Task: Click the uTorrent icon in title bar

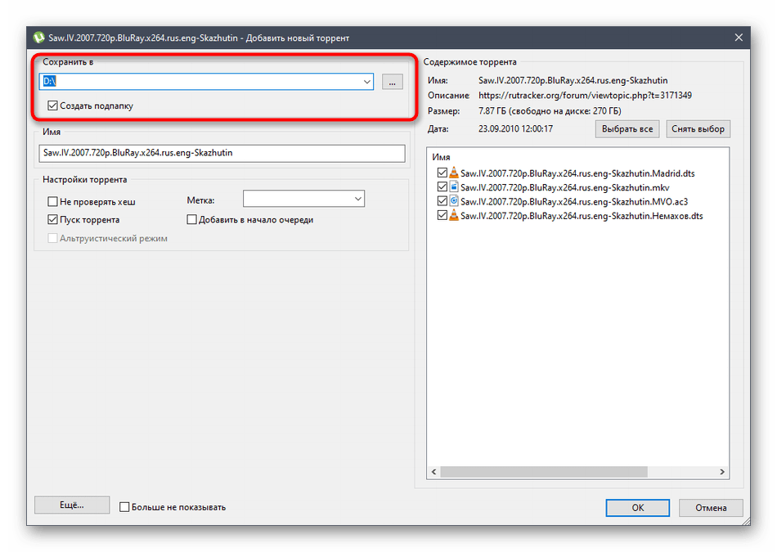Action: click(38, 38)
